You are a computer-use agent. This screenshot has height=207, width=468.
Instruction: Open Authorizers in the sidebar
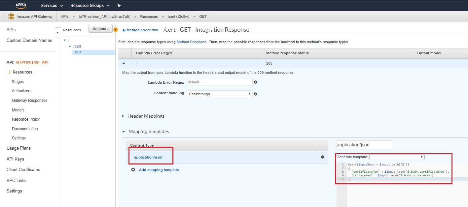pyautogui.click(x=21, y=91)
